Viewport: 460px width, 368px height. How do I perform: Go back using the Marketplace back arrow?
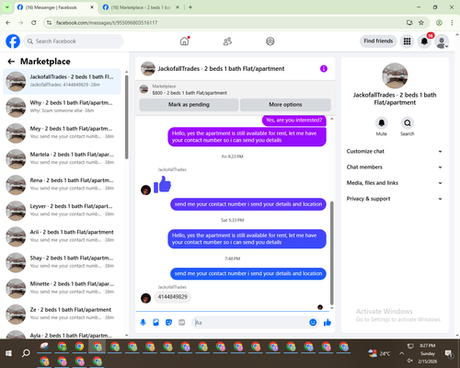pos(11,62)
